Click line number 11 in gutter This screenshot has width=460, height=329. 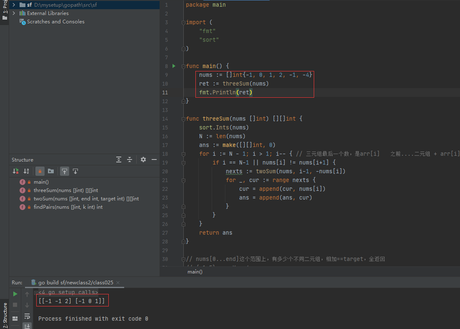[x=165, y=92]
